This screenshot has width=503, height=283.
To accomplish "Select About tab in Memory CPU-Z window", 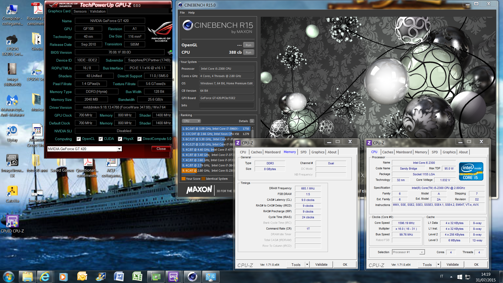I will click(x=332, y=152).
